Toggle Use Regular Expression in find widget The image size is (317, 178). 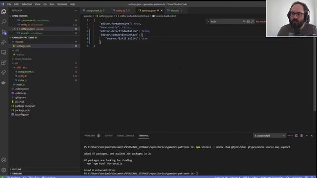tap(252, 21)
